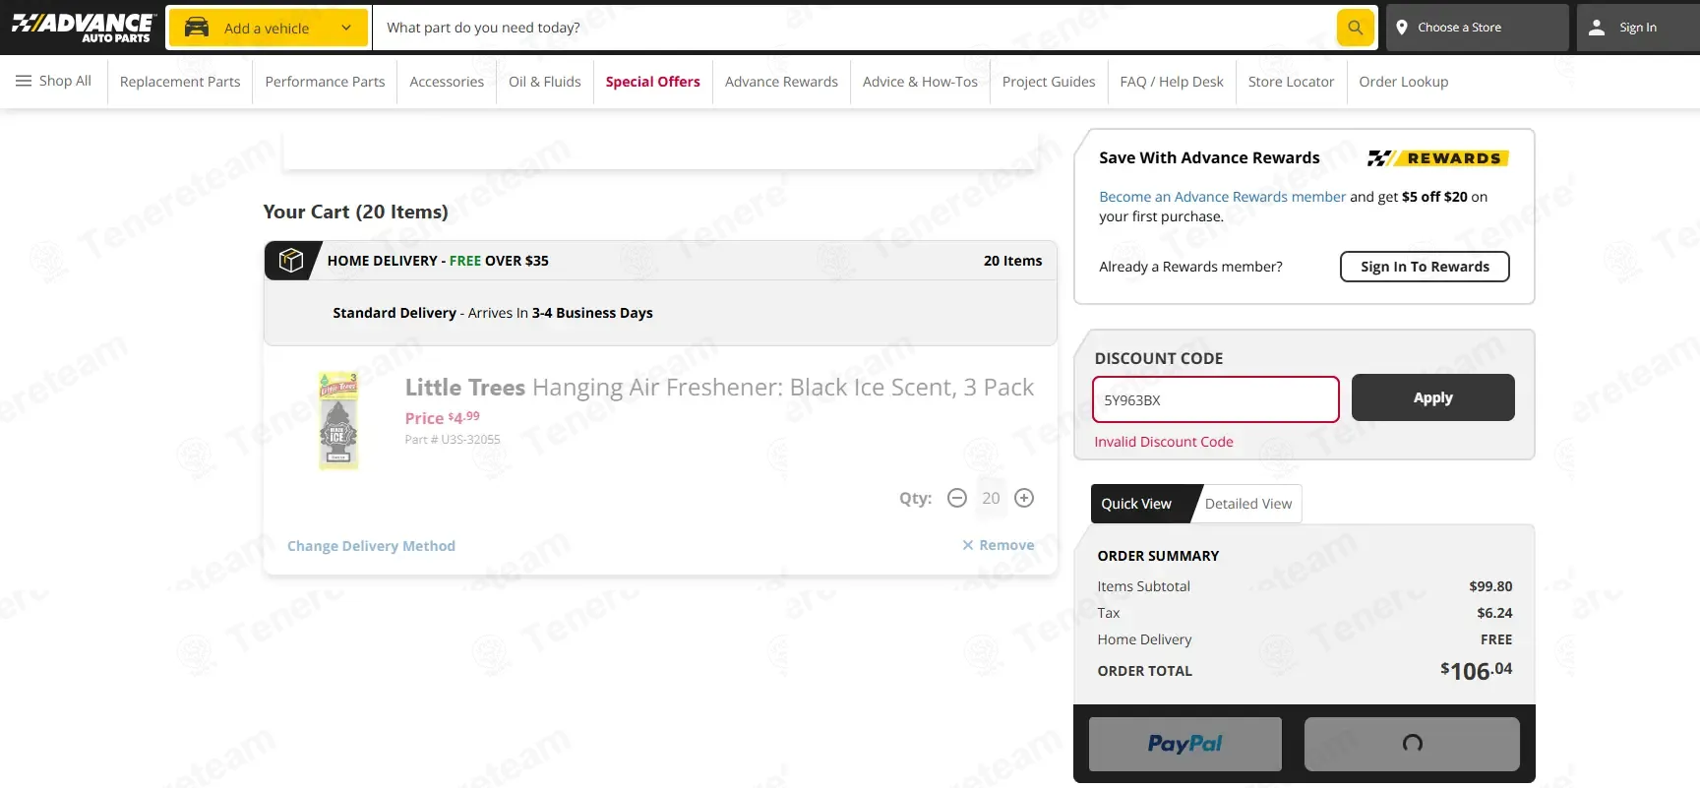The image size is (1700, 788).
Task: Click the Choose a Store button
Action: pyautogui.click(x=1477, y=28)
